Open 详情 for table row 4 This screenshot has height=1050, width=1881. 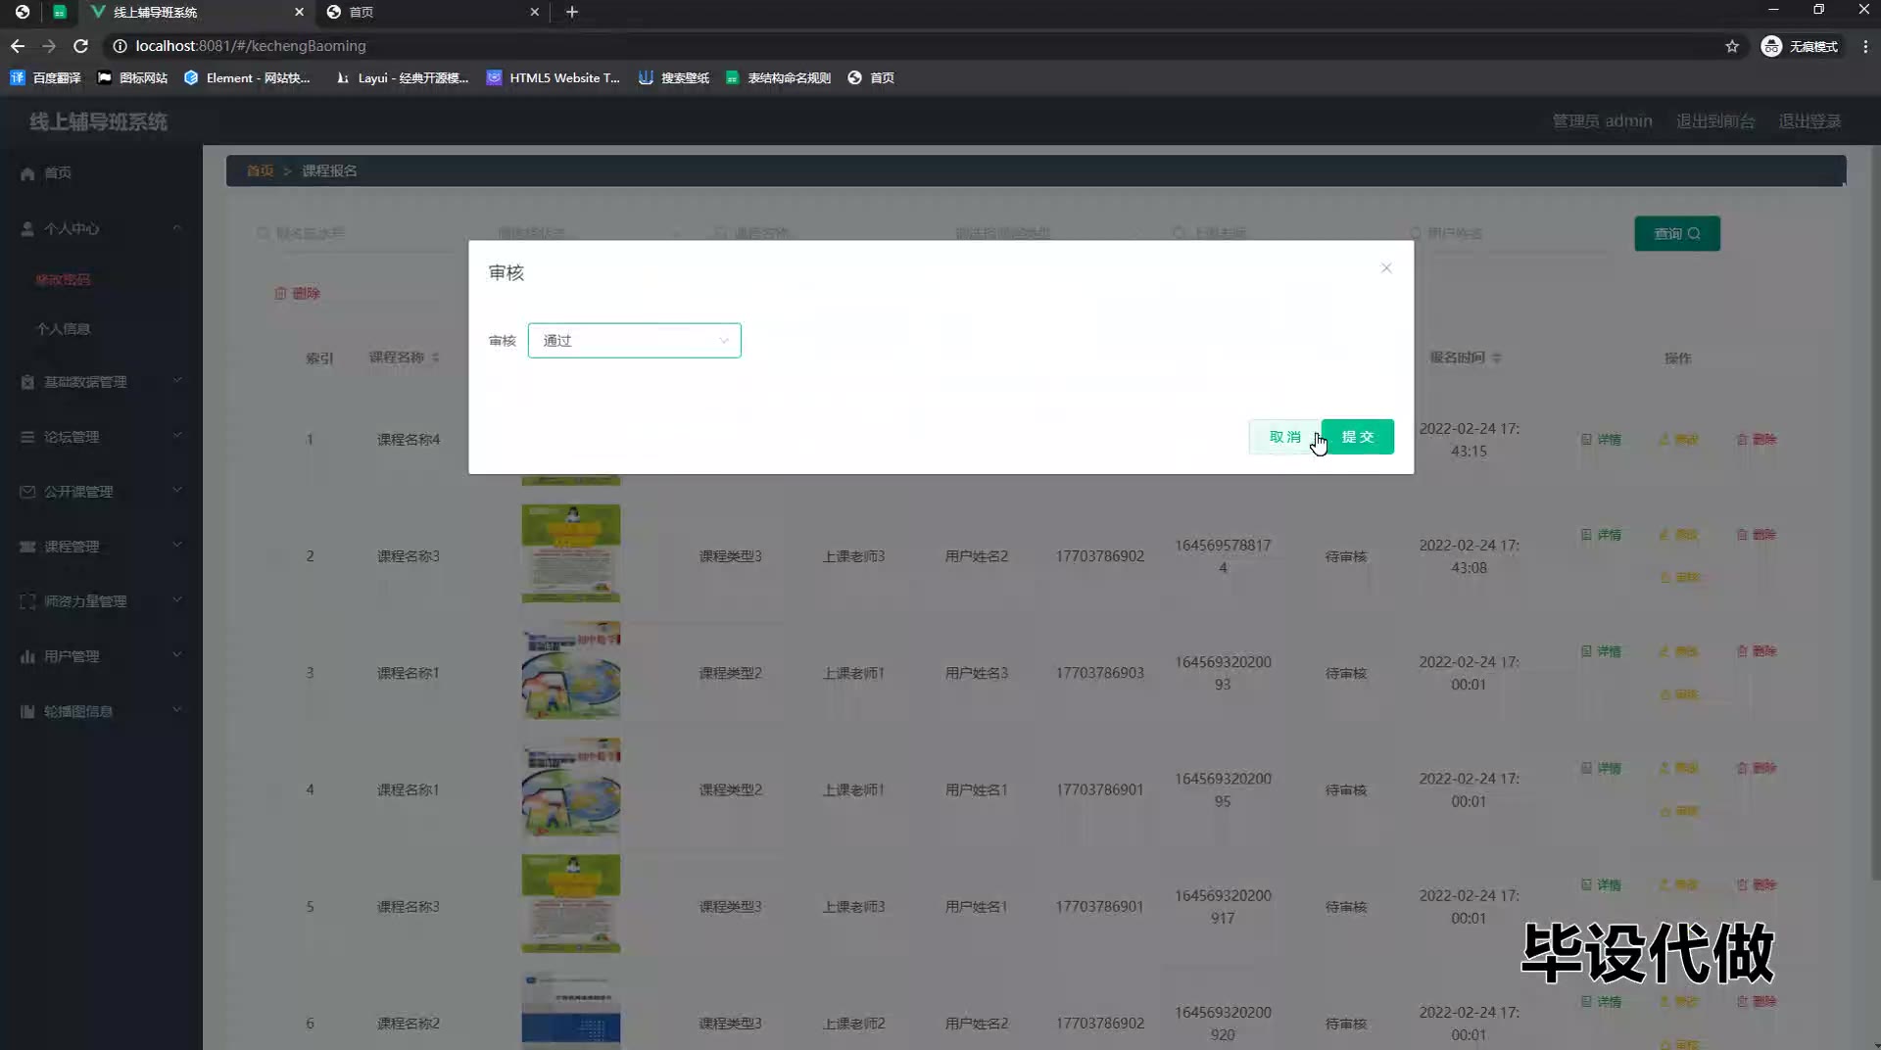coord(1601,768)
